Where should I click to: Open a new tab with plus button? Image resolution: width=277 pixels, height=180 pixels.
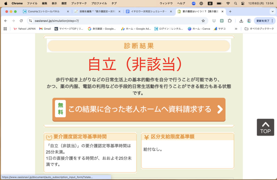230,12
